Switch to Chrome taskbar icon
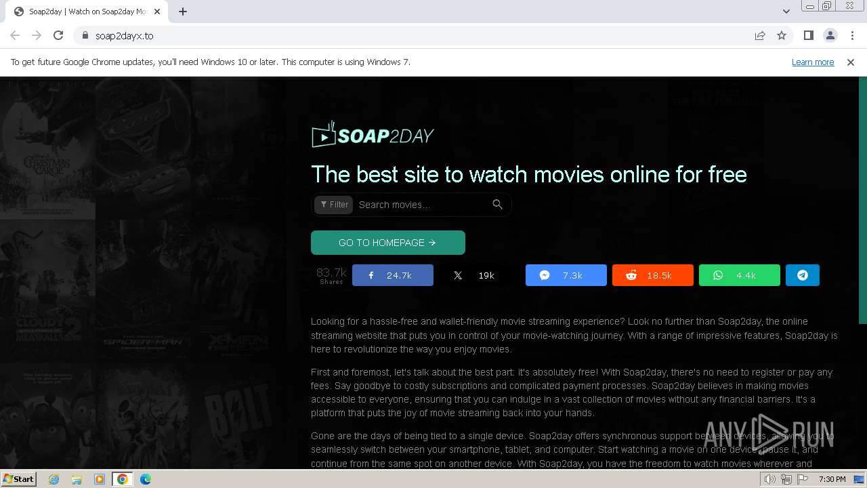The image size is (867, 488). (x=123, y=479)
